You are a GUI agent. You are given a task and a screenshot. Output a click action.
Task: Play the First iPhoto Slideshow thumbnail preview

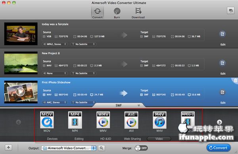click(20, 92)
